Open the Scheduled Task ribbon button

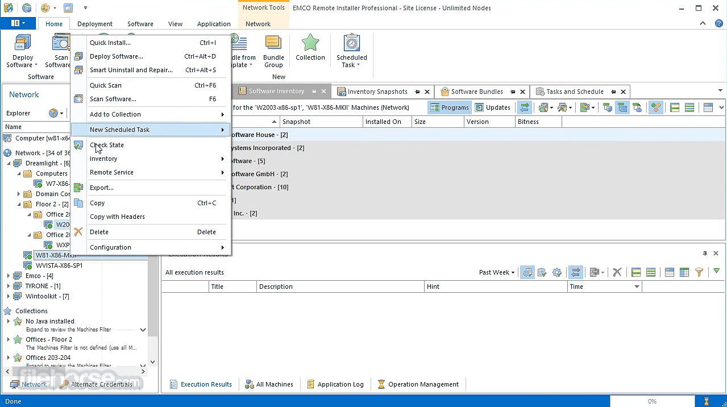point(351,51)
